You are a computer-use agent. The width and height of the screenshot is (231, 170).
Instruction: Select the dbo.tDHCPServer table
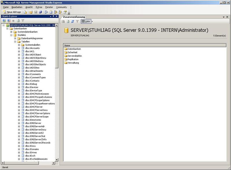34,107
